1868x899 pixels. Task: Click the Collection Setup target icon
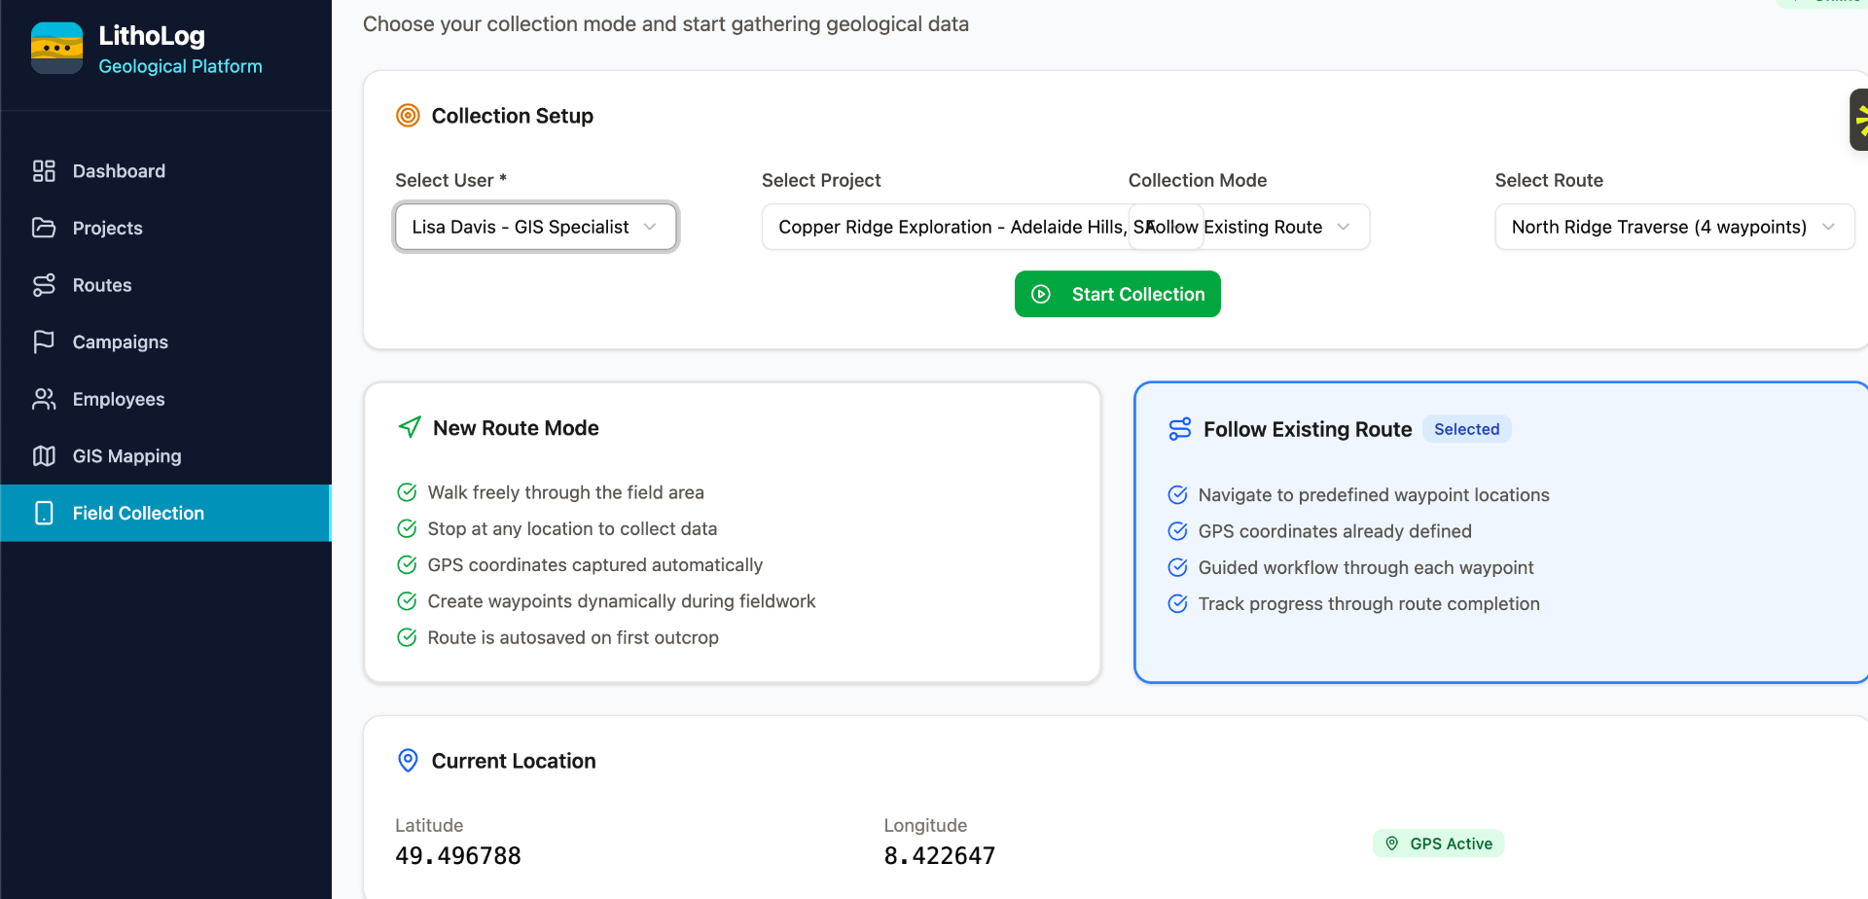[x=408, y=116]
